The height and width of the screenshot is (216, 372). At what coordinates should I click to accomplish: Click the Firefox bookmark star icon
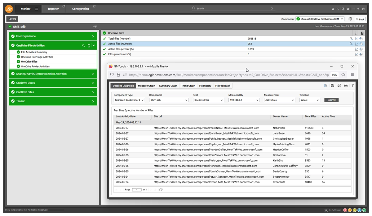(343, 74)
